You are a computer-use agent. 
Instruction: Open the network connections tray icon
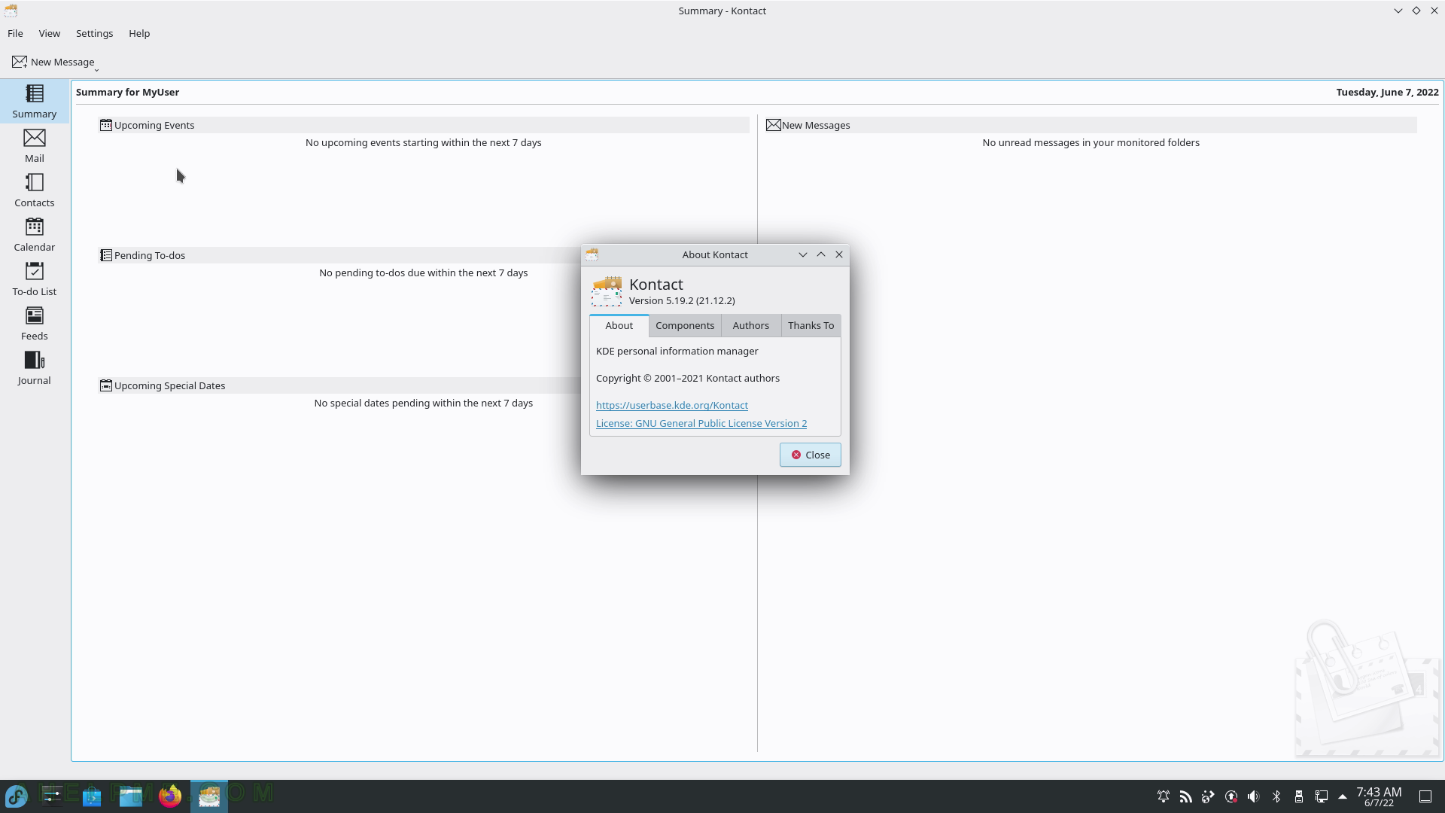point(1321,796)
